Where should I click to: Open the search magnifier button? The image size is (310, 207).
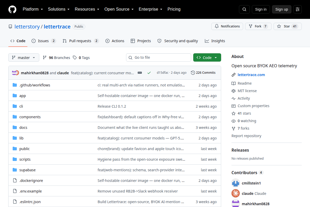[x=244, y=9]
